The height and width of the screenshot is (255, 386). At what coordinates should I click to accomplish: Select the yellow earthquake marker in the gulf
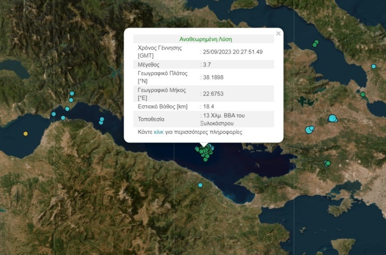click(26, 133)
